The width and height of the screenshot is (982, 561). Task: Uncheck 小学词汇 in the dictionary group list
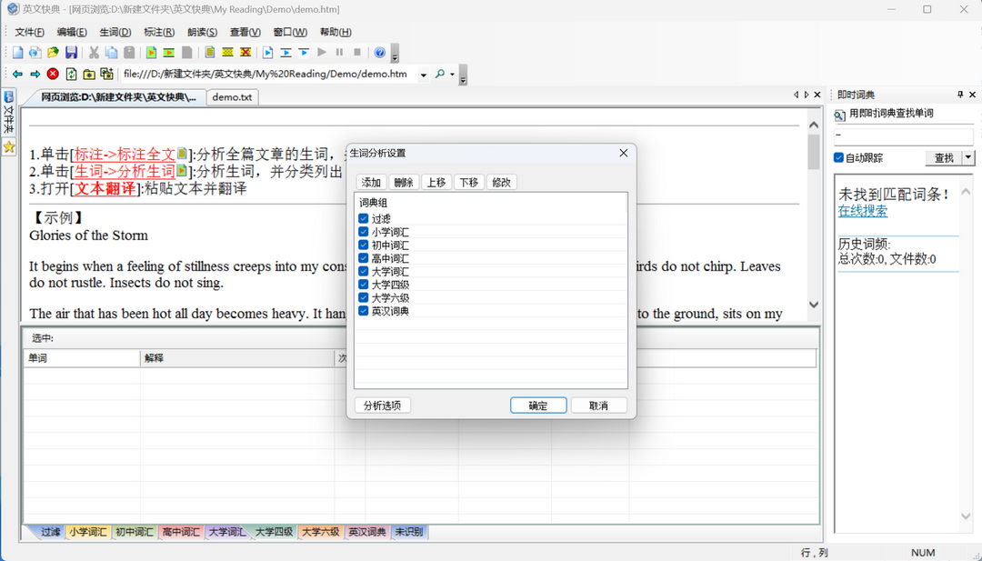click(x=363, y=232)
